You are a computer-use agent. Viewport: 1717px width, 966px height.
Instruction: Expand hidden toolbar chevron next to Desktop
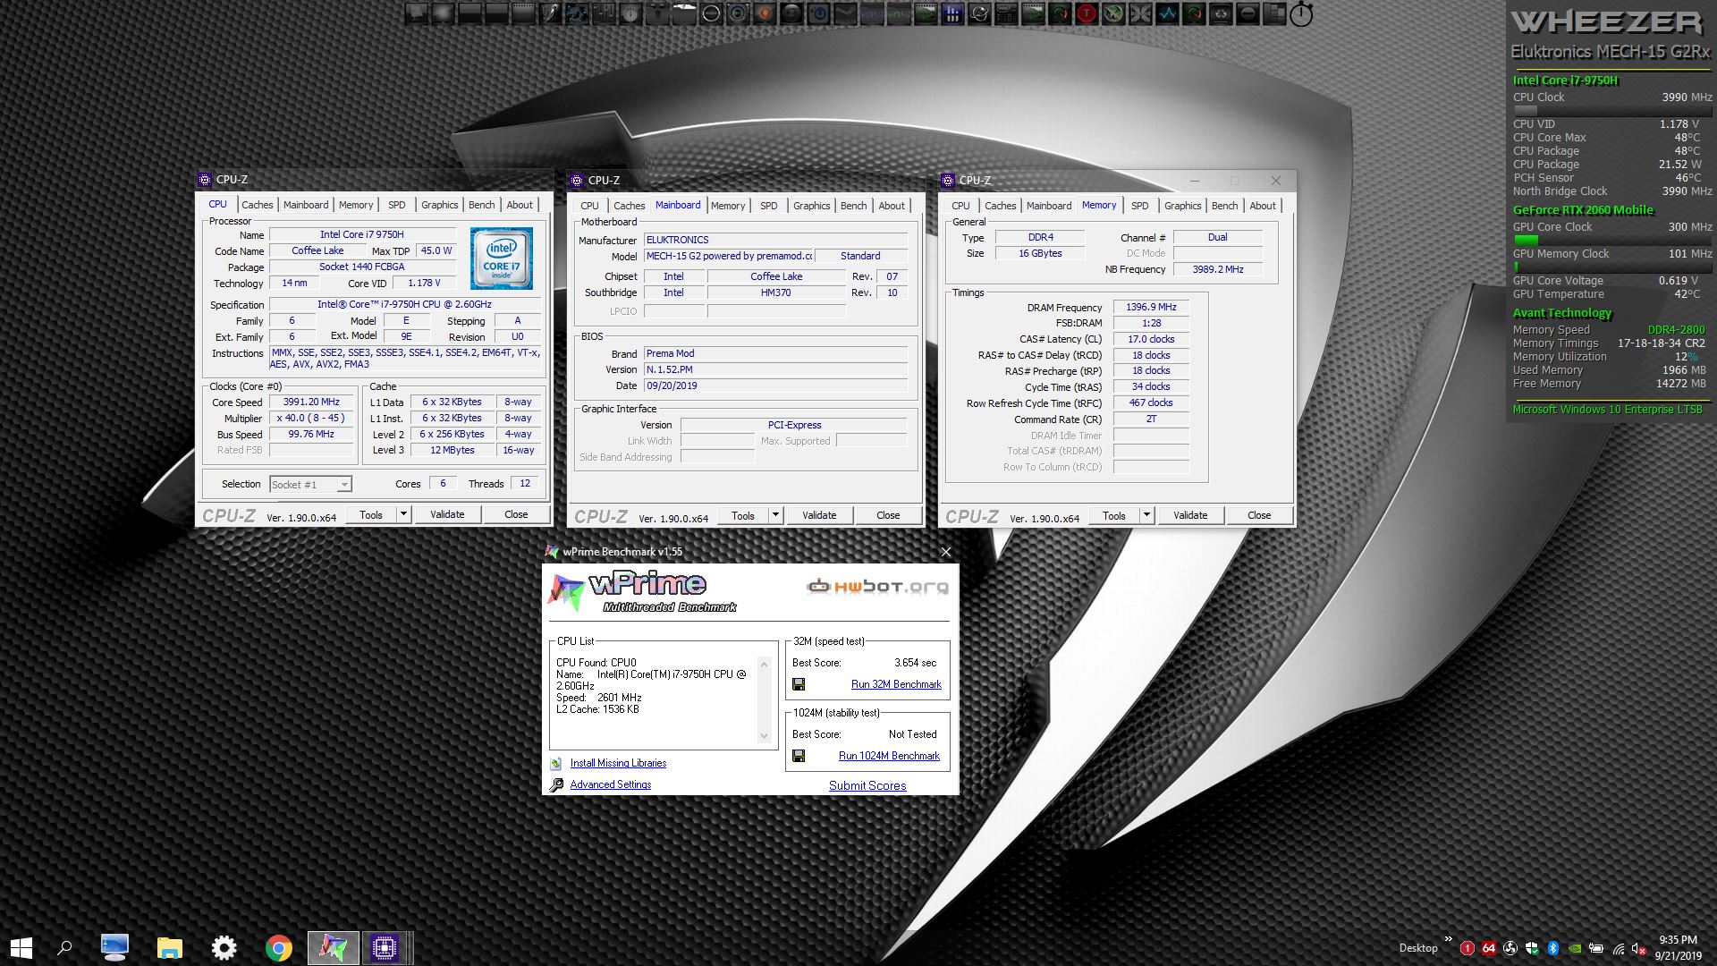[1448, 938]
